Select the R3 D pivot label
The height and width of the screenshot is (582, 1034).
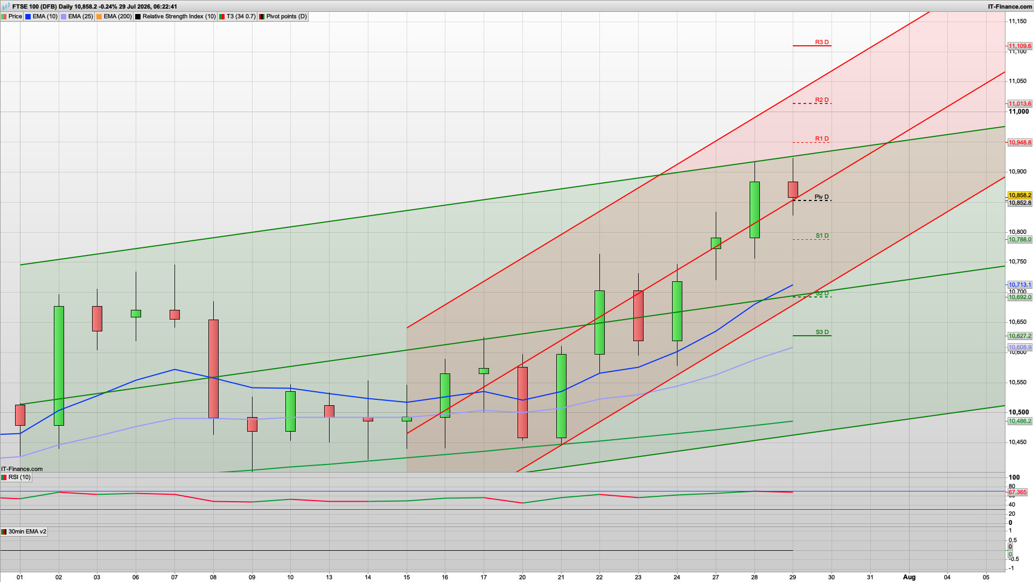click(822, 42)
